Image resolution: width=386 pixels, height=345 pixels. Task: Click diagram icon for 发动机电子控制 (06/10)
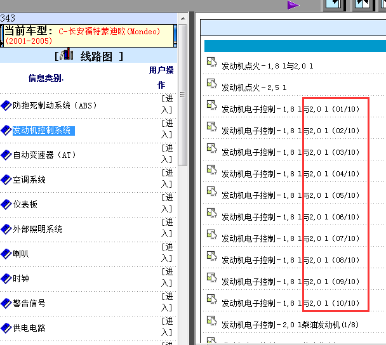(212, 213)
